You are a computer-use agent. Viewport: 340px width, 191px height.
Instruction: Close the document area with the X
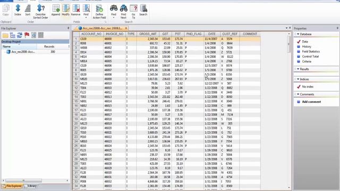pyautogui.click(x=290, y=28)
